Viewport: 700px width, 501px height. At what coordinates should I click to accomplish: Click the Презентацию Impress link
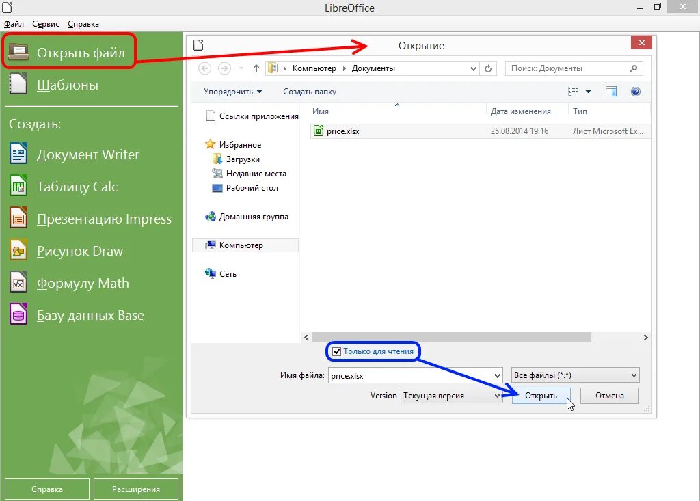(x=104, y=219)
